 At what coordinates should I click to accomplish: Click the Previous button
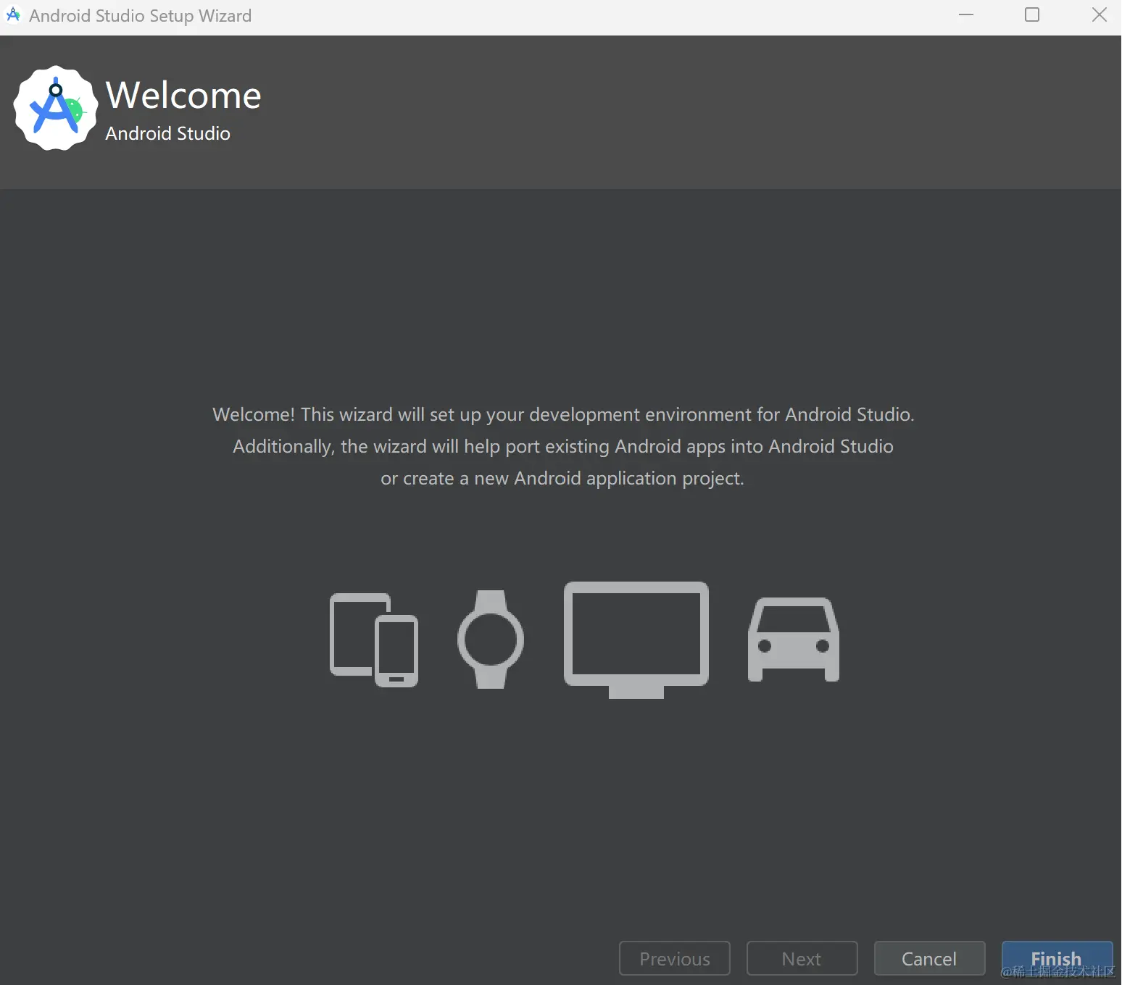[x=674, y=959]
